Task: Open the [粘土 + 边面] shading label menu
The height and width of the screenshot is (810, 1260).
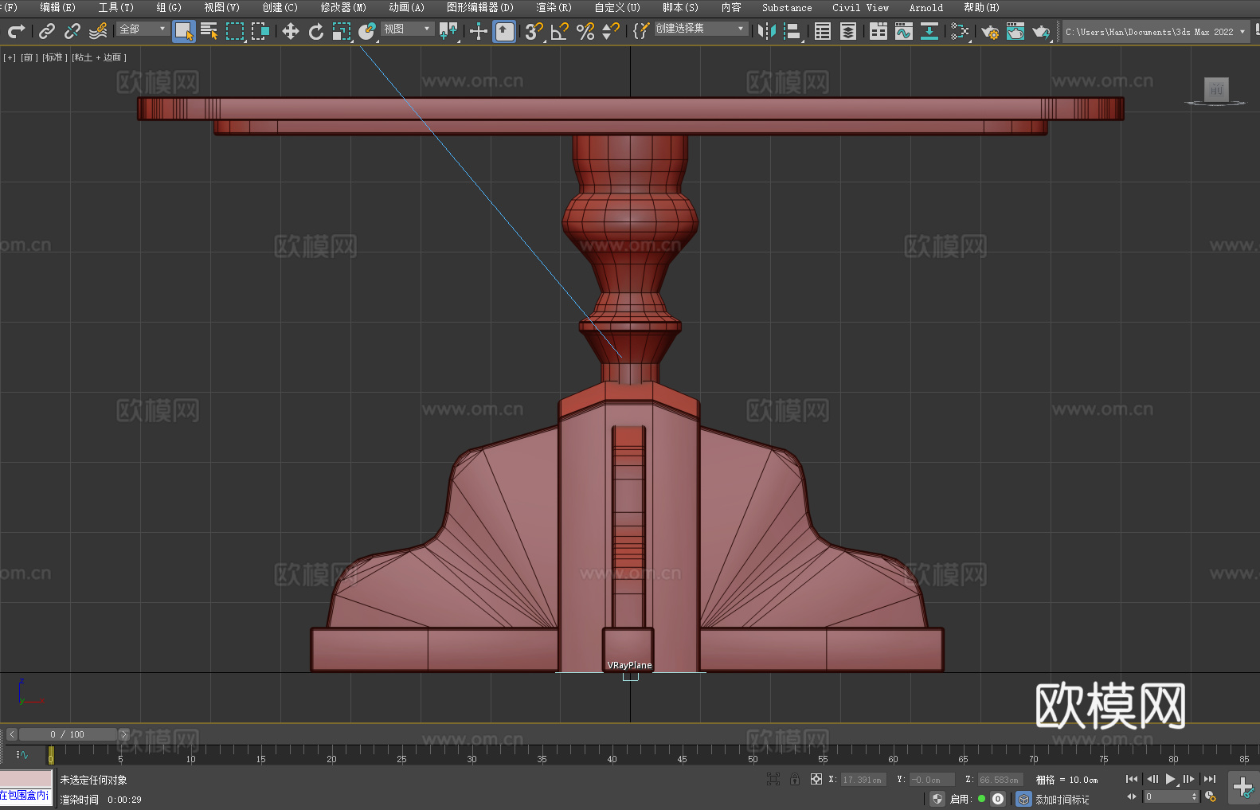Action: (100, 57)
